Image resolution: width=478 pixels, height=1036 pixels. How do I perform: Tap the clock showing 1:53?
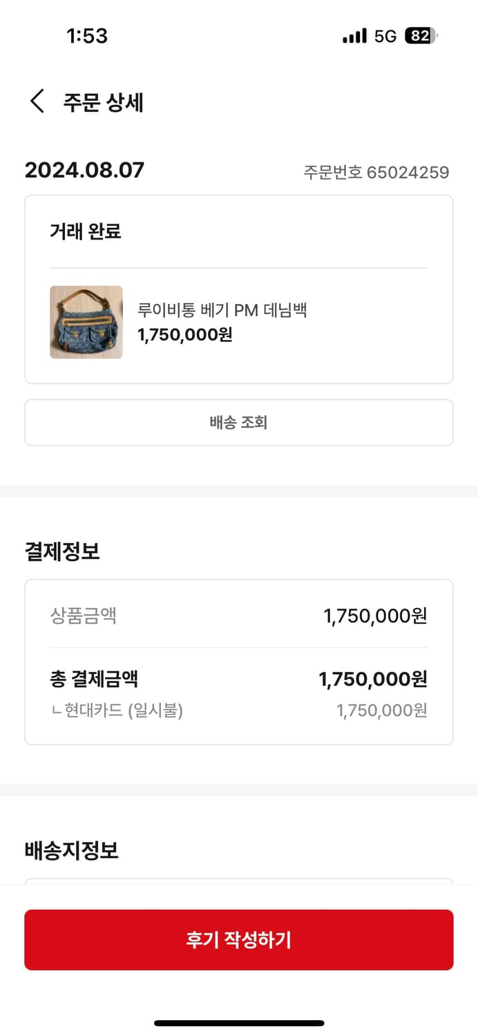pos(87,36)
